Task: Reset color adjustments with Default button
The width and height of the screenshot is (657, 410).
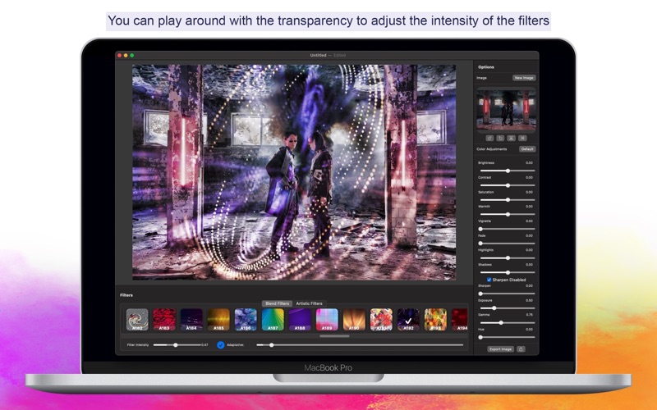Action: pos(527,149)
